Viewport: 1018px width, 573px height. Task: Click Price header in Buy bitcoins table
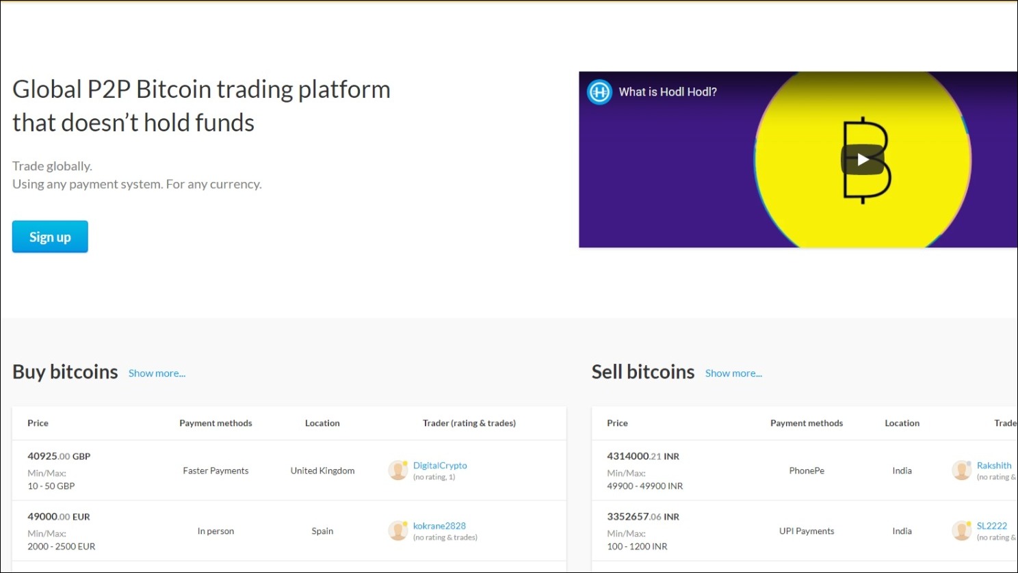38,423
